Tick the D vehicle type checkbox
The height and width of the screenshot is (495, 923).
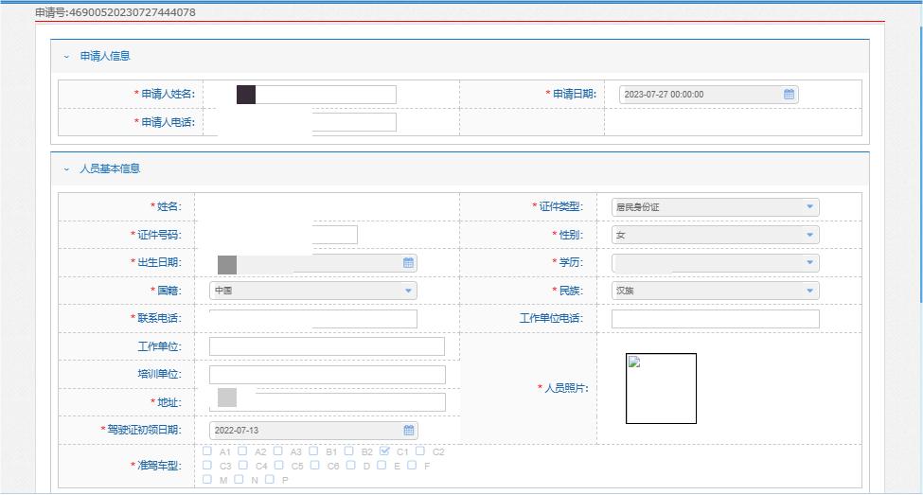350,466
